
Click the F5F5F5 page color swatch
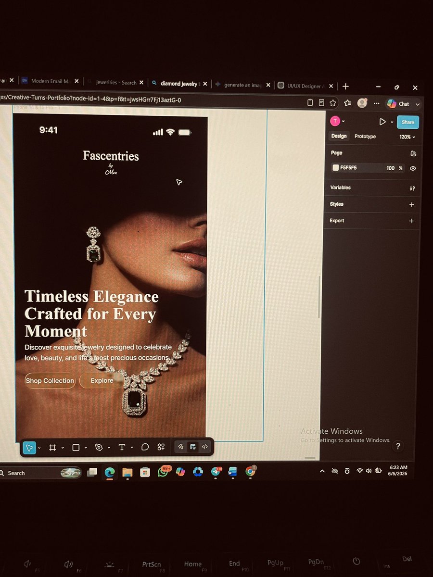(x=336, y=168)
